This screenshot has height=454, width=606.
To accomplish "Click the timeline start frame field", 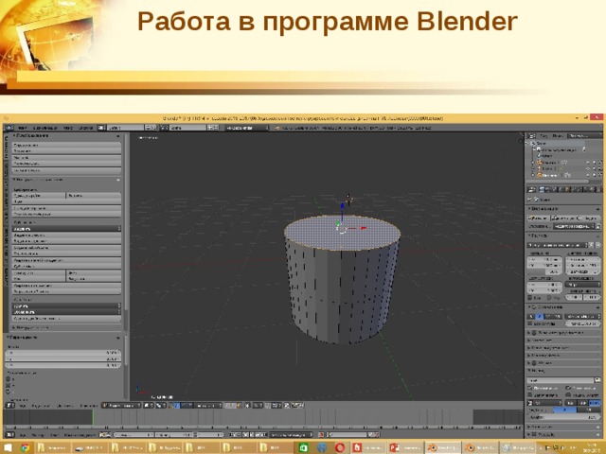I will [x=133, y=435].
